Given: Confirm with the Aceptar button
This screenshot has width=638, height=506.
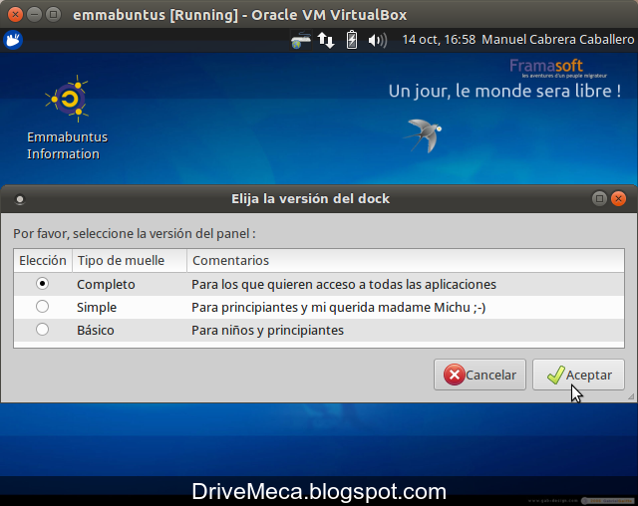Looking at the screenshot, I should coord(578,375).
